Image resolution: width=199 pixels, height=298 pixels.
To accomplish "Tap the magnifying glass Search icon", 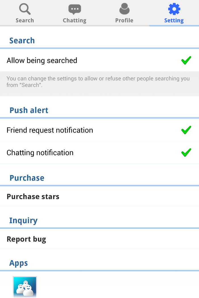I will pos(25,9).
